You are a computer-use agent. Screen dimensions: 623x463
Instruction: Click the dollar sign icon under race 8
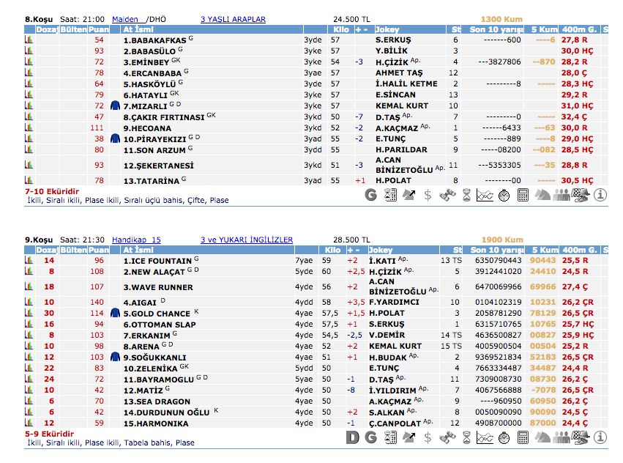click(428, 195)
